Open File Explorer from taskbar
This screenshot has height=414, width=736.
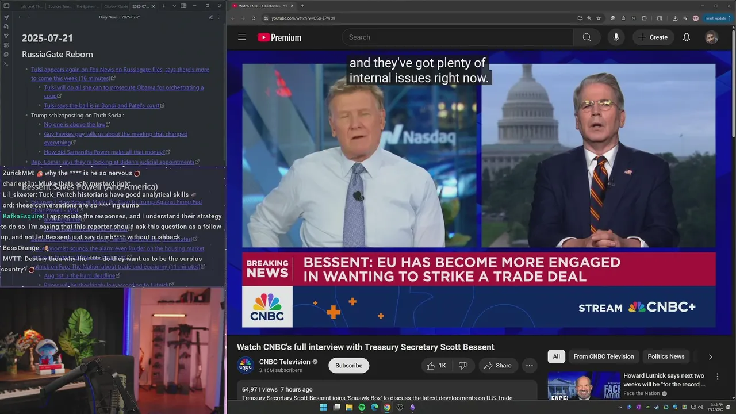tap(349, 407)
